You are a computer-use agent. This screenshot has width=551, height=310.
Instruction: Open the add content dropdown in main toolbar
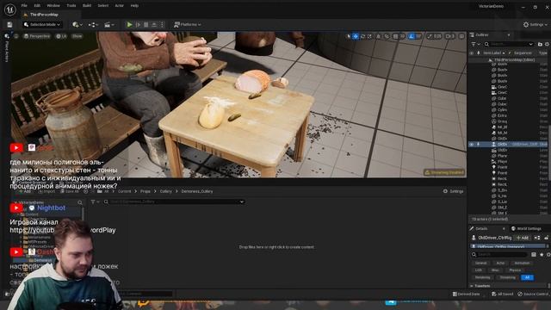(x=77, y=25)
